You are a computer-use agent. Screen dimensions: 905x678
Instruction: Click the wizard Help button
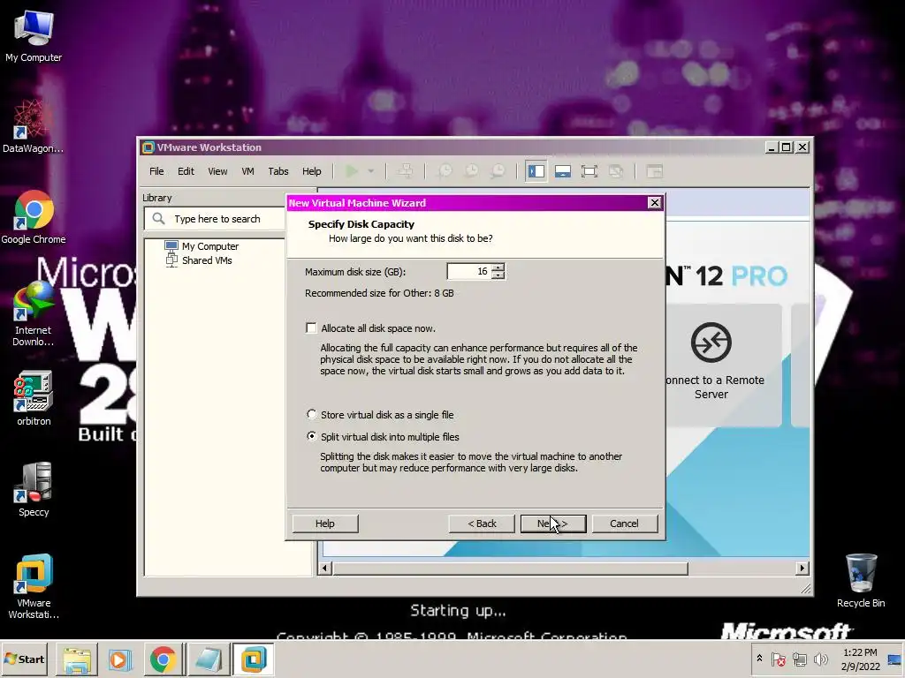click(x=325, y=524)
